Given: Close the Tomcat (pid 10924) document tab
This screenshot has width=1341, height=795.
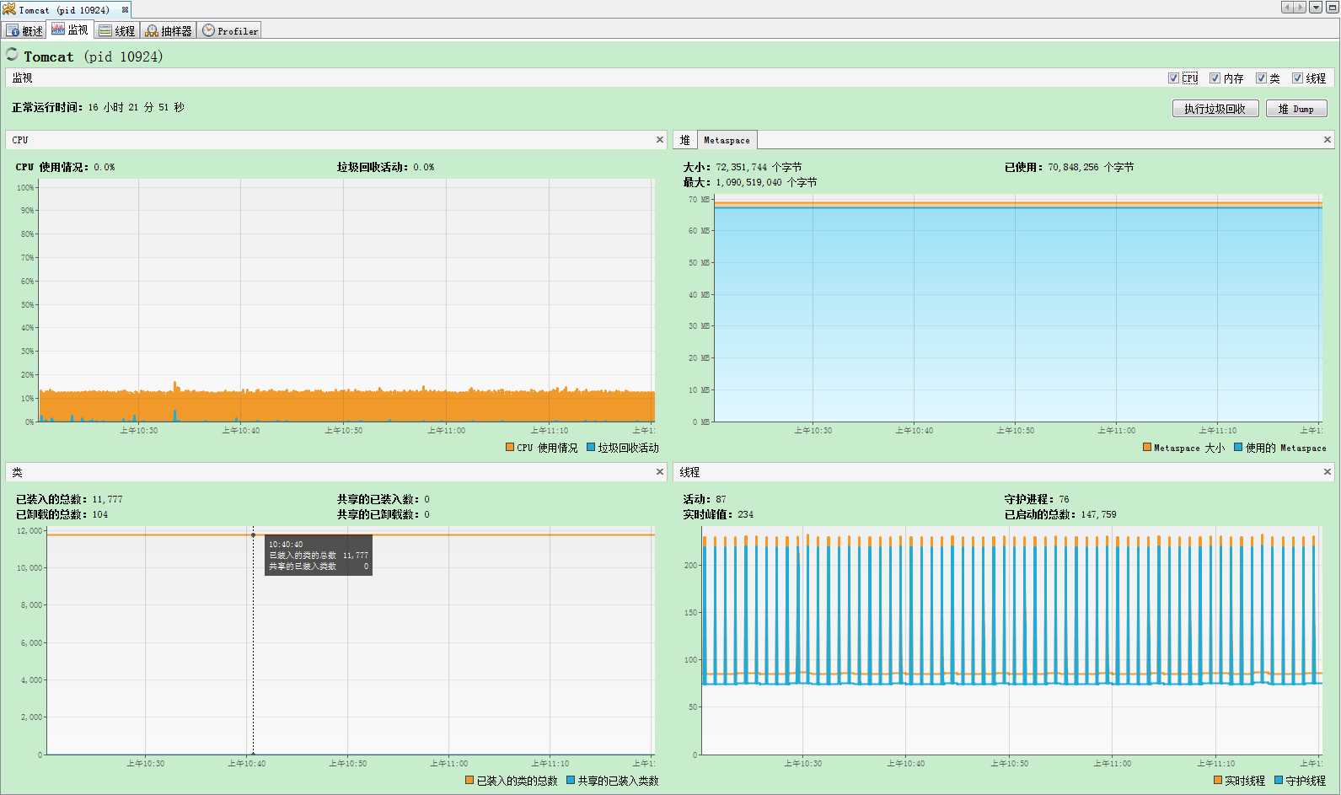Looking at the screenshot, I should pos(125,10).
